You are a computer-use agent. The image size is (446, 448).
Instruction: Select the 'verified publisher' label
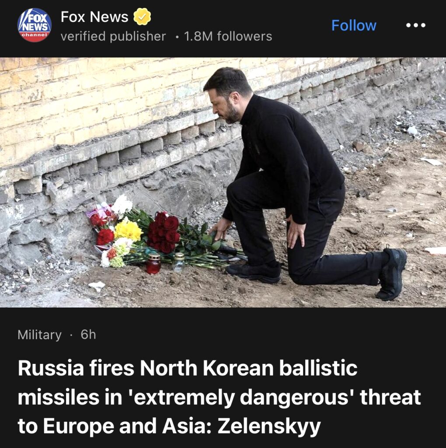[x=113, y=36]
